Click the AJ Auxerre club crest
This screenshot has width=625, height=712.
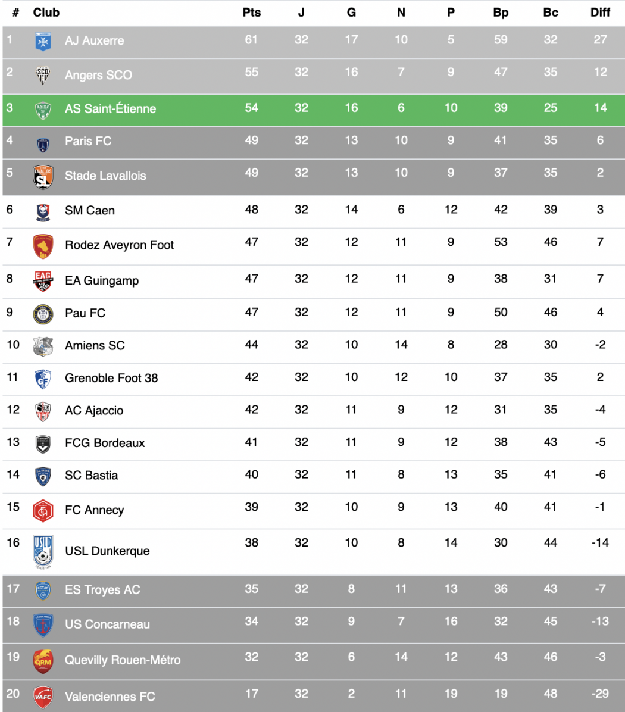43,41
